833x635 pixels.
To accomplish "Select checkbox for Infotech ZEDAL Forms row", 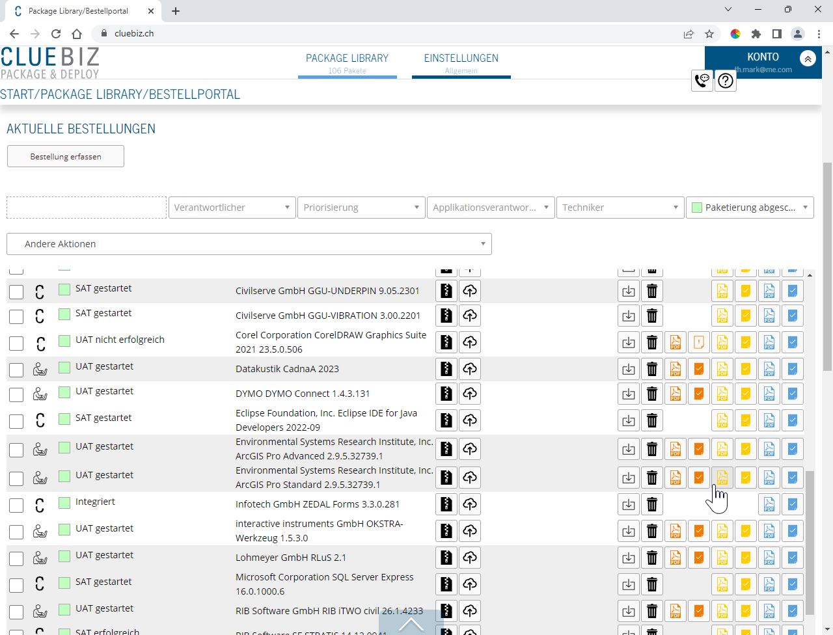I will coord(16,506).
